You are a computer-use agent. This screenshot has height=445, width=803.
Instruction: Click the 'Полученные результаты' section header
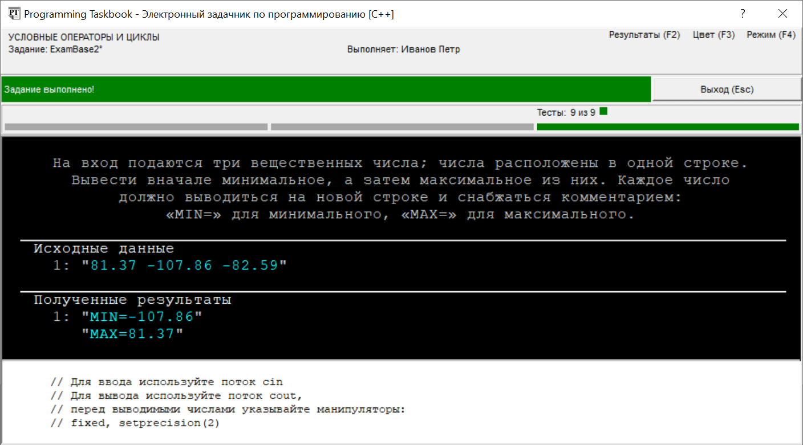tap(132, 300)
